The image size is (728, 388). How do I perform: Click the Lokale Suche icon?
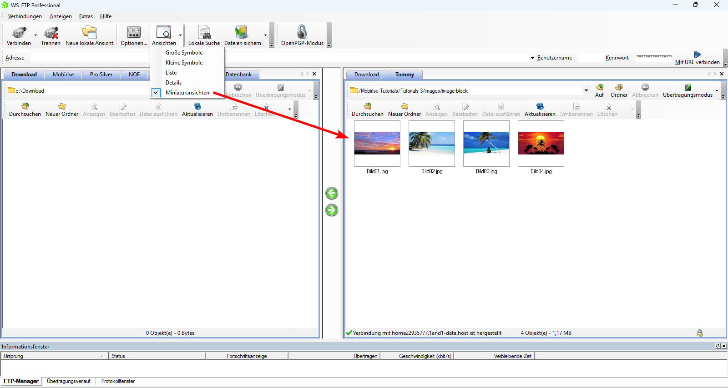click(204, 33)
